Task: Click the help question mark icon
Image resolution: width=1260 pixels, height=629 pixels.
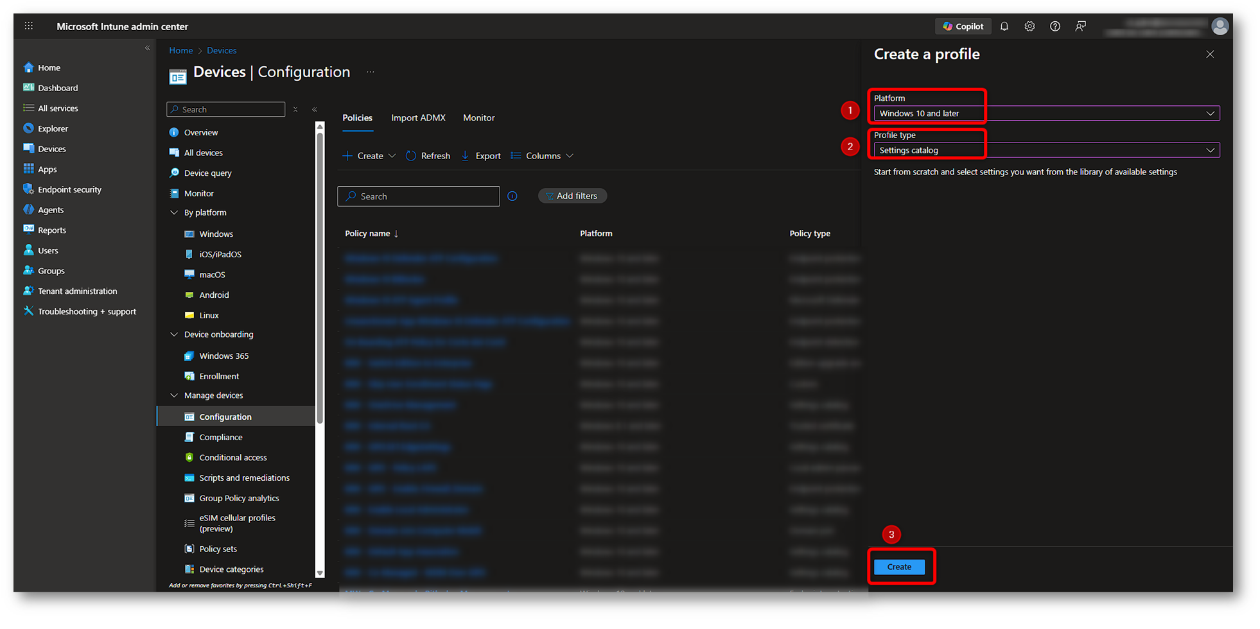Action: pyautogui.click(x=1055, y=26)
